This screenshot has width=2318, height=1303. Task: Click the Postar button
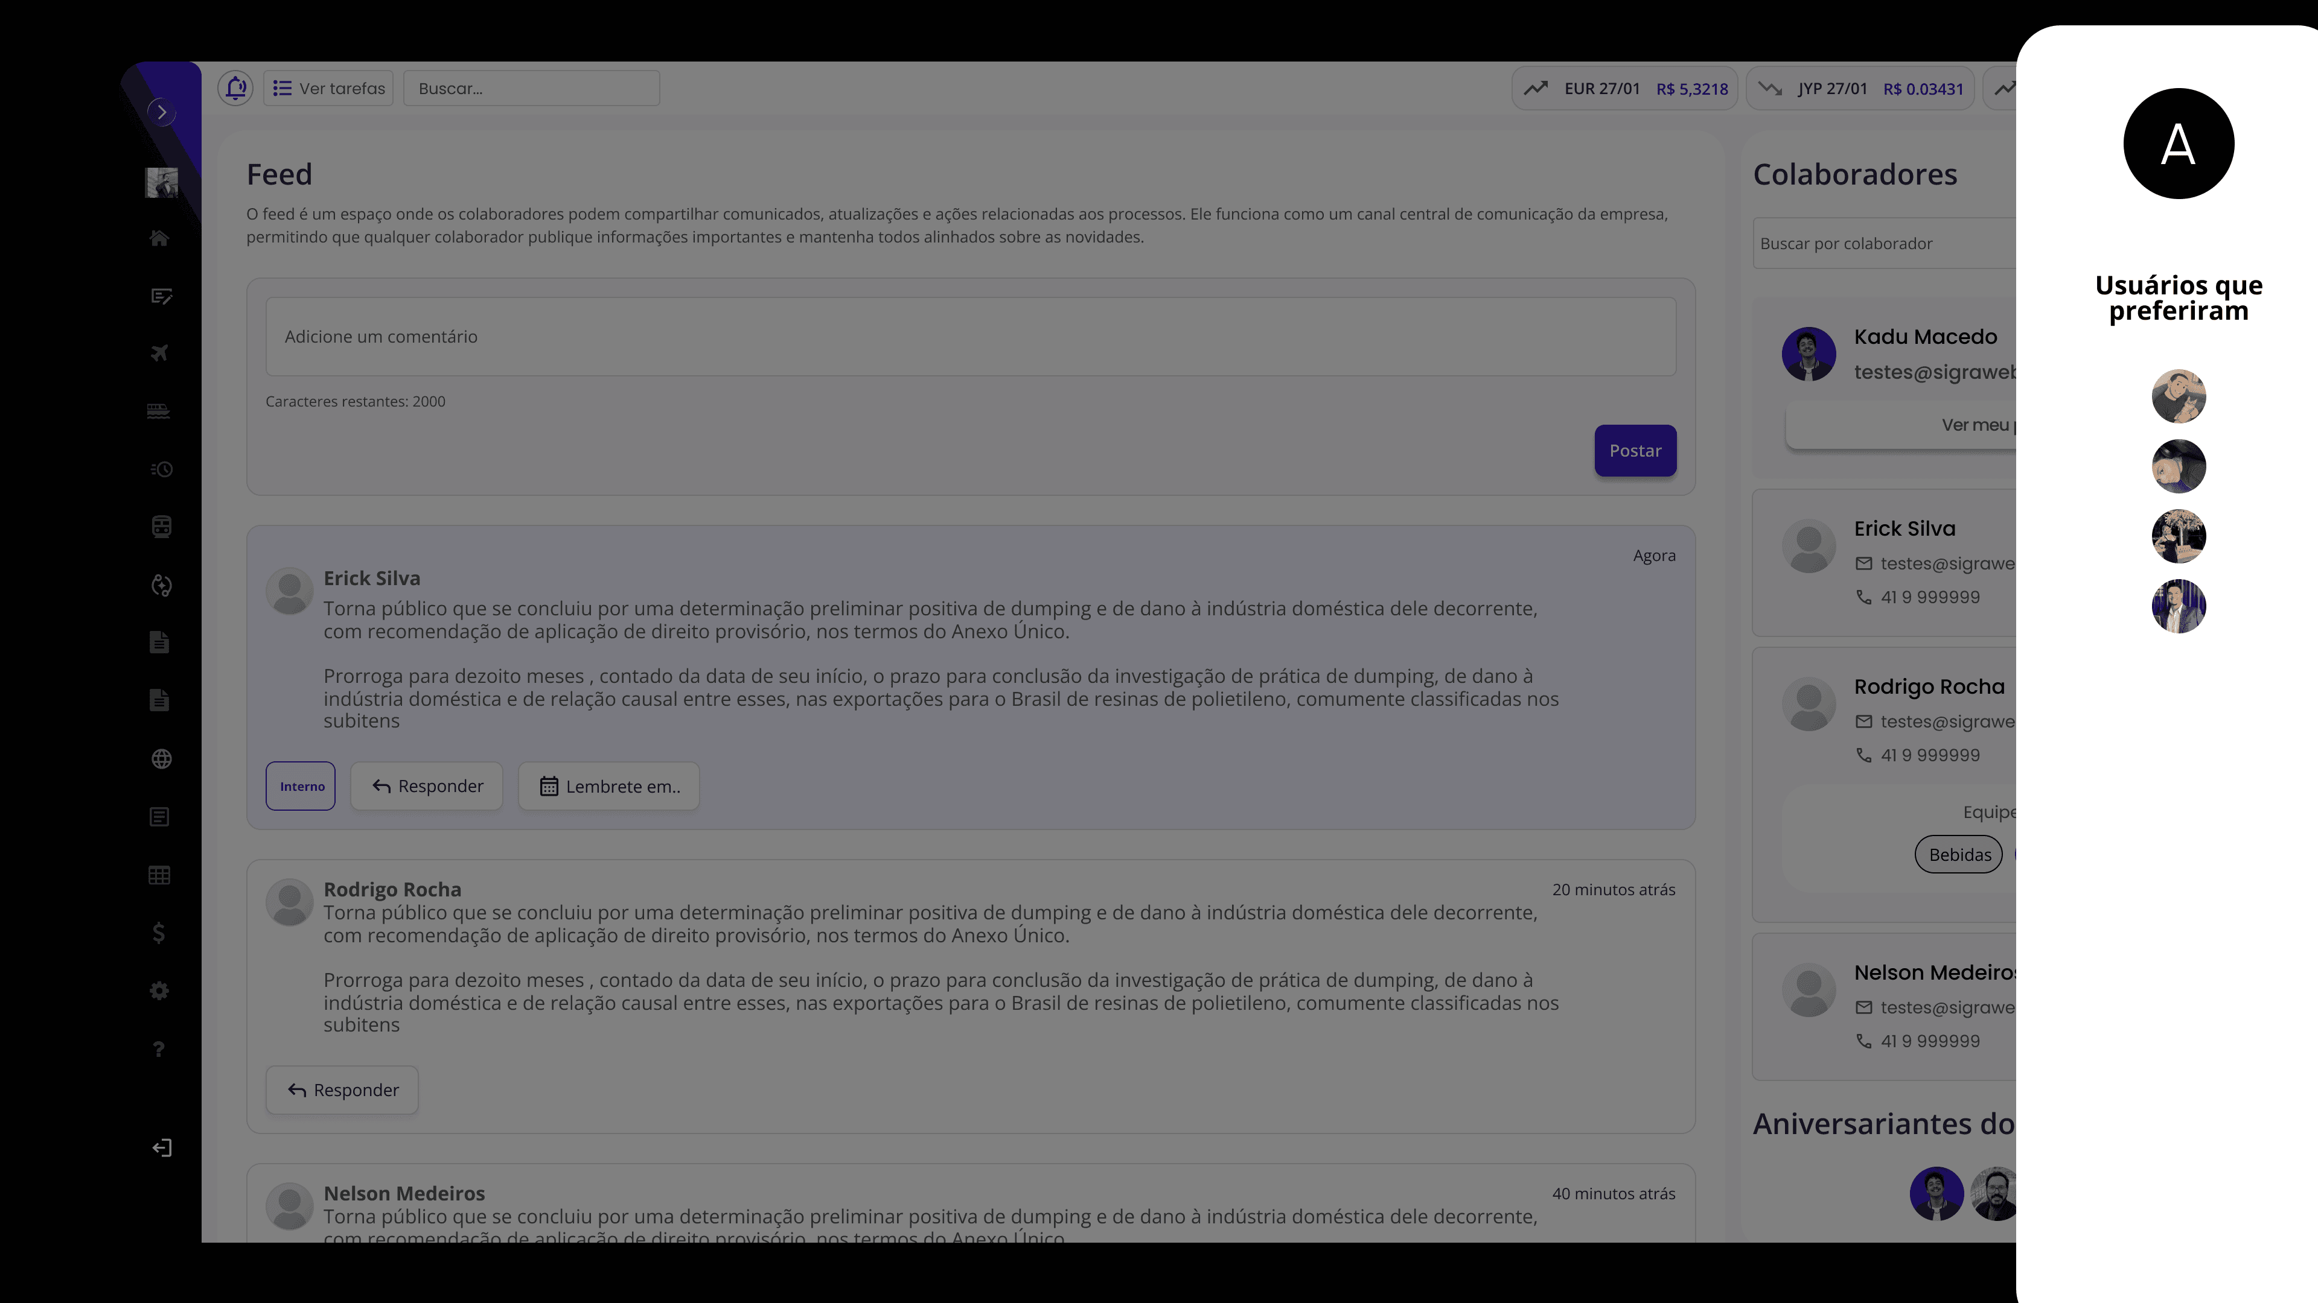[1635, 451]
